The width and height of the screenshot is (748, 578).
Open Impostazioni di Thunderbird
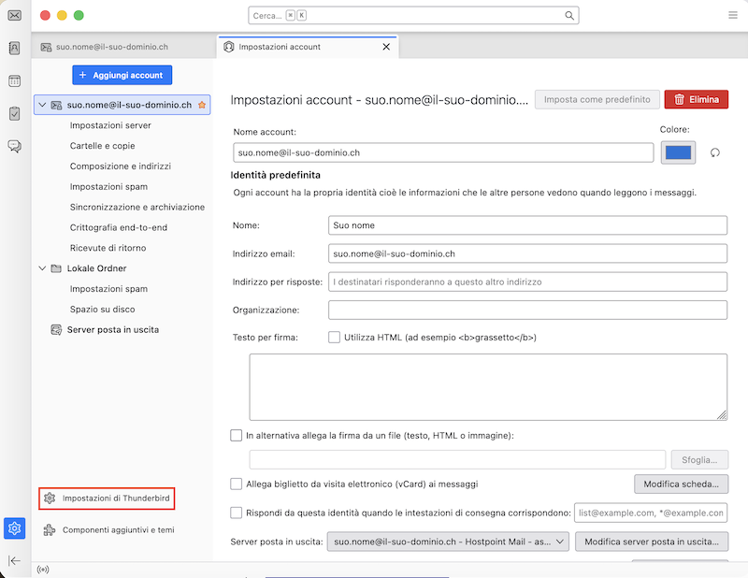pyautogui.click(x=107, y=499)
